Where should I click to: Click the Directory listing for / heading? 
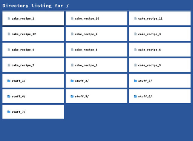[x=35, y=6]
